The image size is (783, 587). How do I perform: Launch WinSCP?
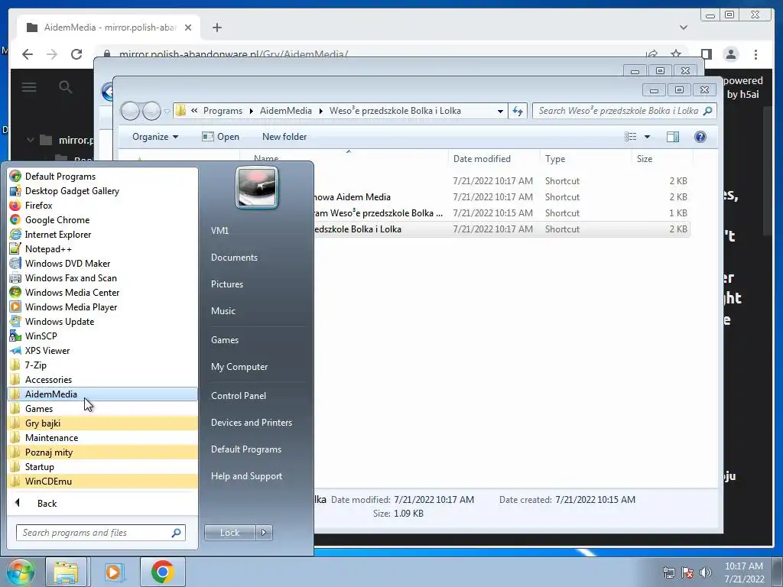pyautogui.click(x=102, y=336)
